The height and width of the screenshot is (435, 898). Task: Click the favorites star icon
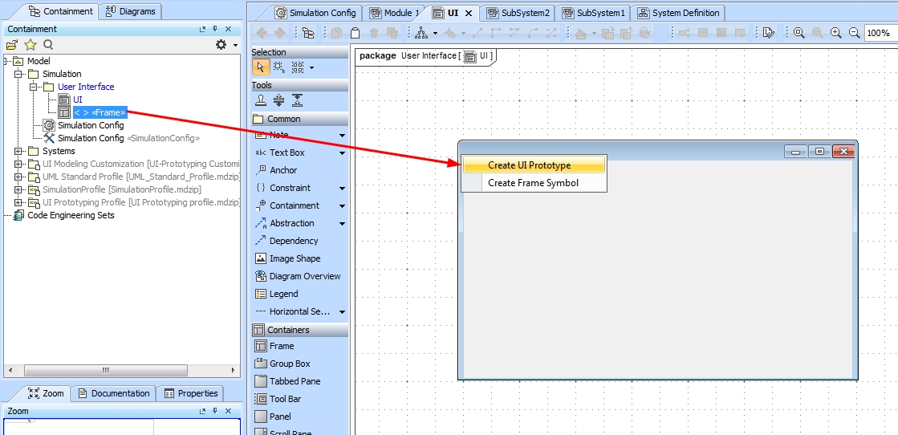tap(30, 45)
